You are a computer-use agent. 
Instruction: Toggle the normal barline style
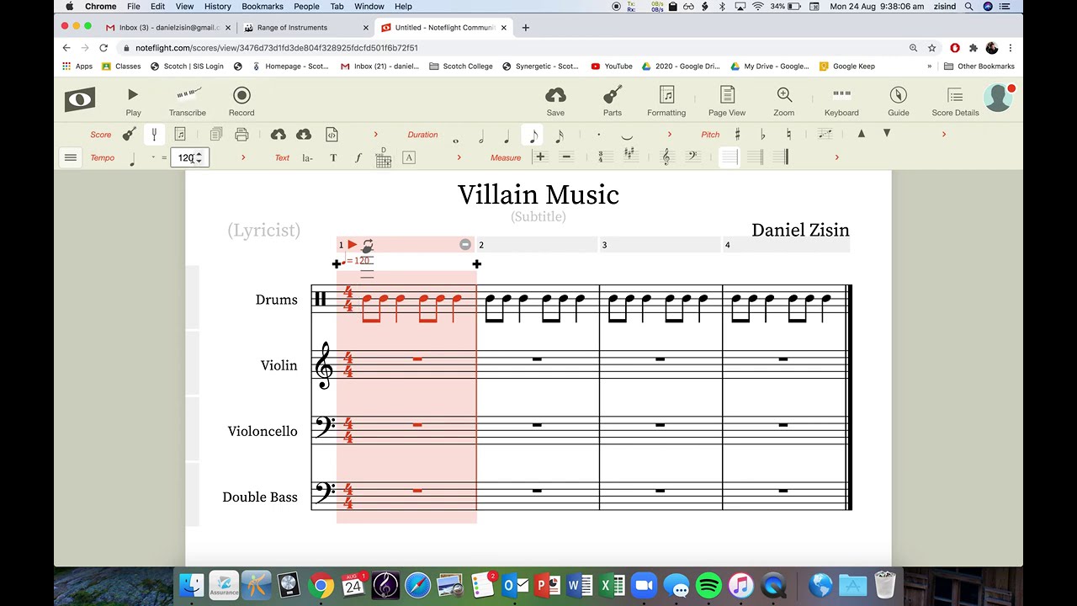coord(729,157)
